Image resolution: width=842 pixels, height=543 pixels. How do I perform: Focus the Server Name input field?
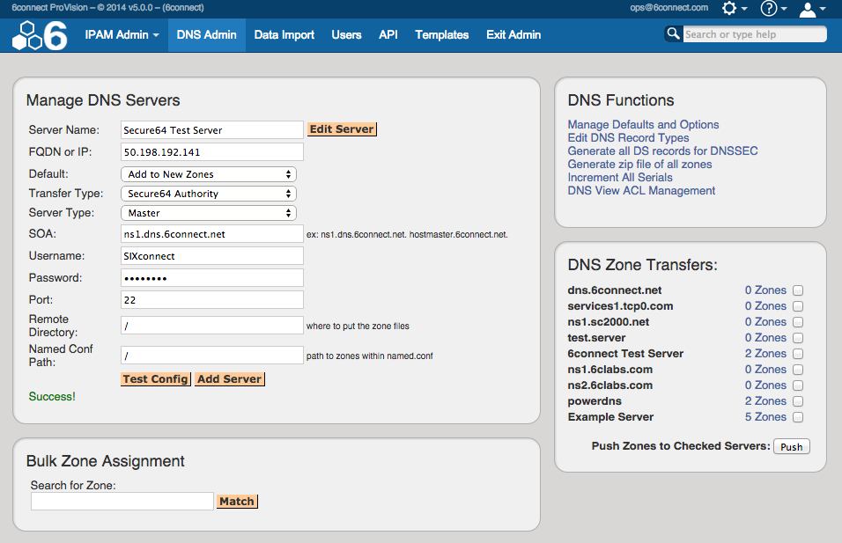(212, 130)
